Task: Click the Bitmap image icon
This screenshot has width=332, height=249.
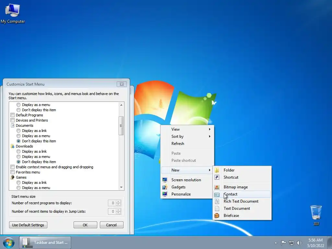Action: [217, 187]
